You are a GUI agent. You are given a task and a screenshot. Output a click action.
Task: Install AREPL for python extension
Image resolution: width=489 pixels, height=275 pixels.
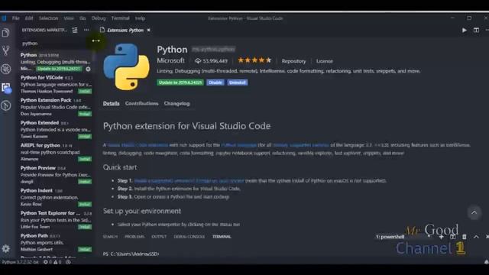(85, 159)
